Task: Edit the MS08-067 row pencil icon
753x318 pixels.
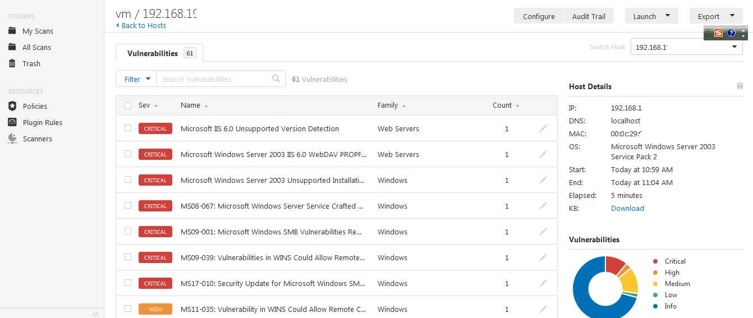Action: click(x=543, y=206)
